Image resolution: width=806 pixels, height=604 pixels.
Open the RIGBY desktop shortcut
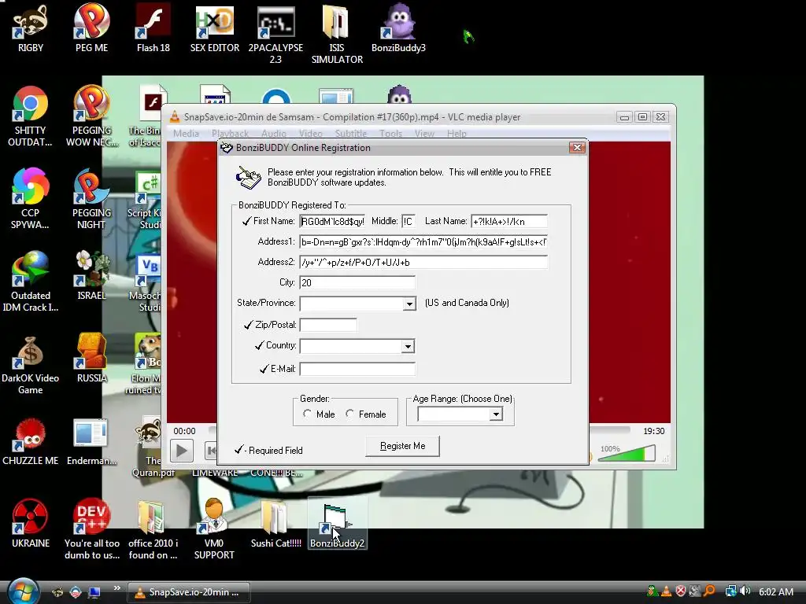[x=31, y=29]
